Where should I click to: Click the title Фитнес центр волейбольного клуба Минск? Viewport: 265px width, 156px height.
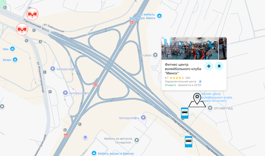183,69
